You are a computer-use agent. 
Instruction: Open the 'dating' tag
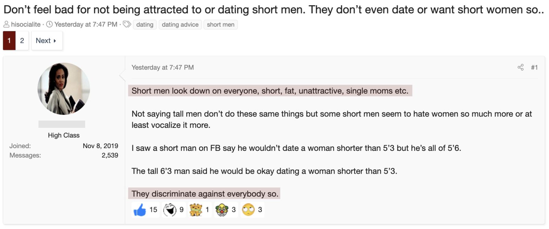click(x=145, y=25)
